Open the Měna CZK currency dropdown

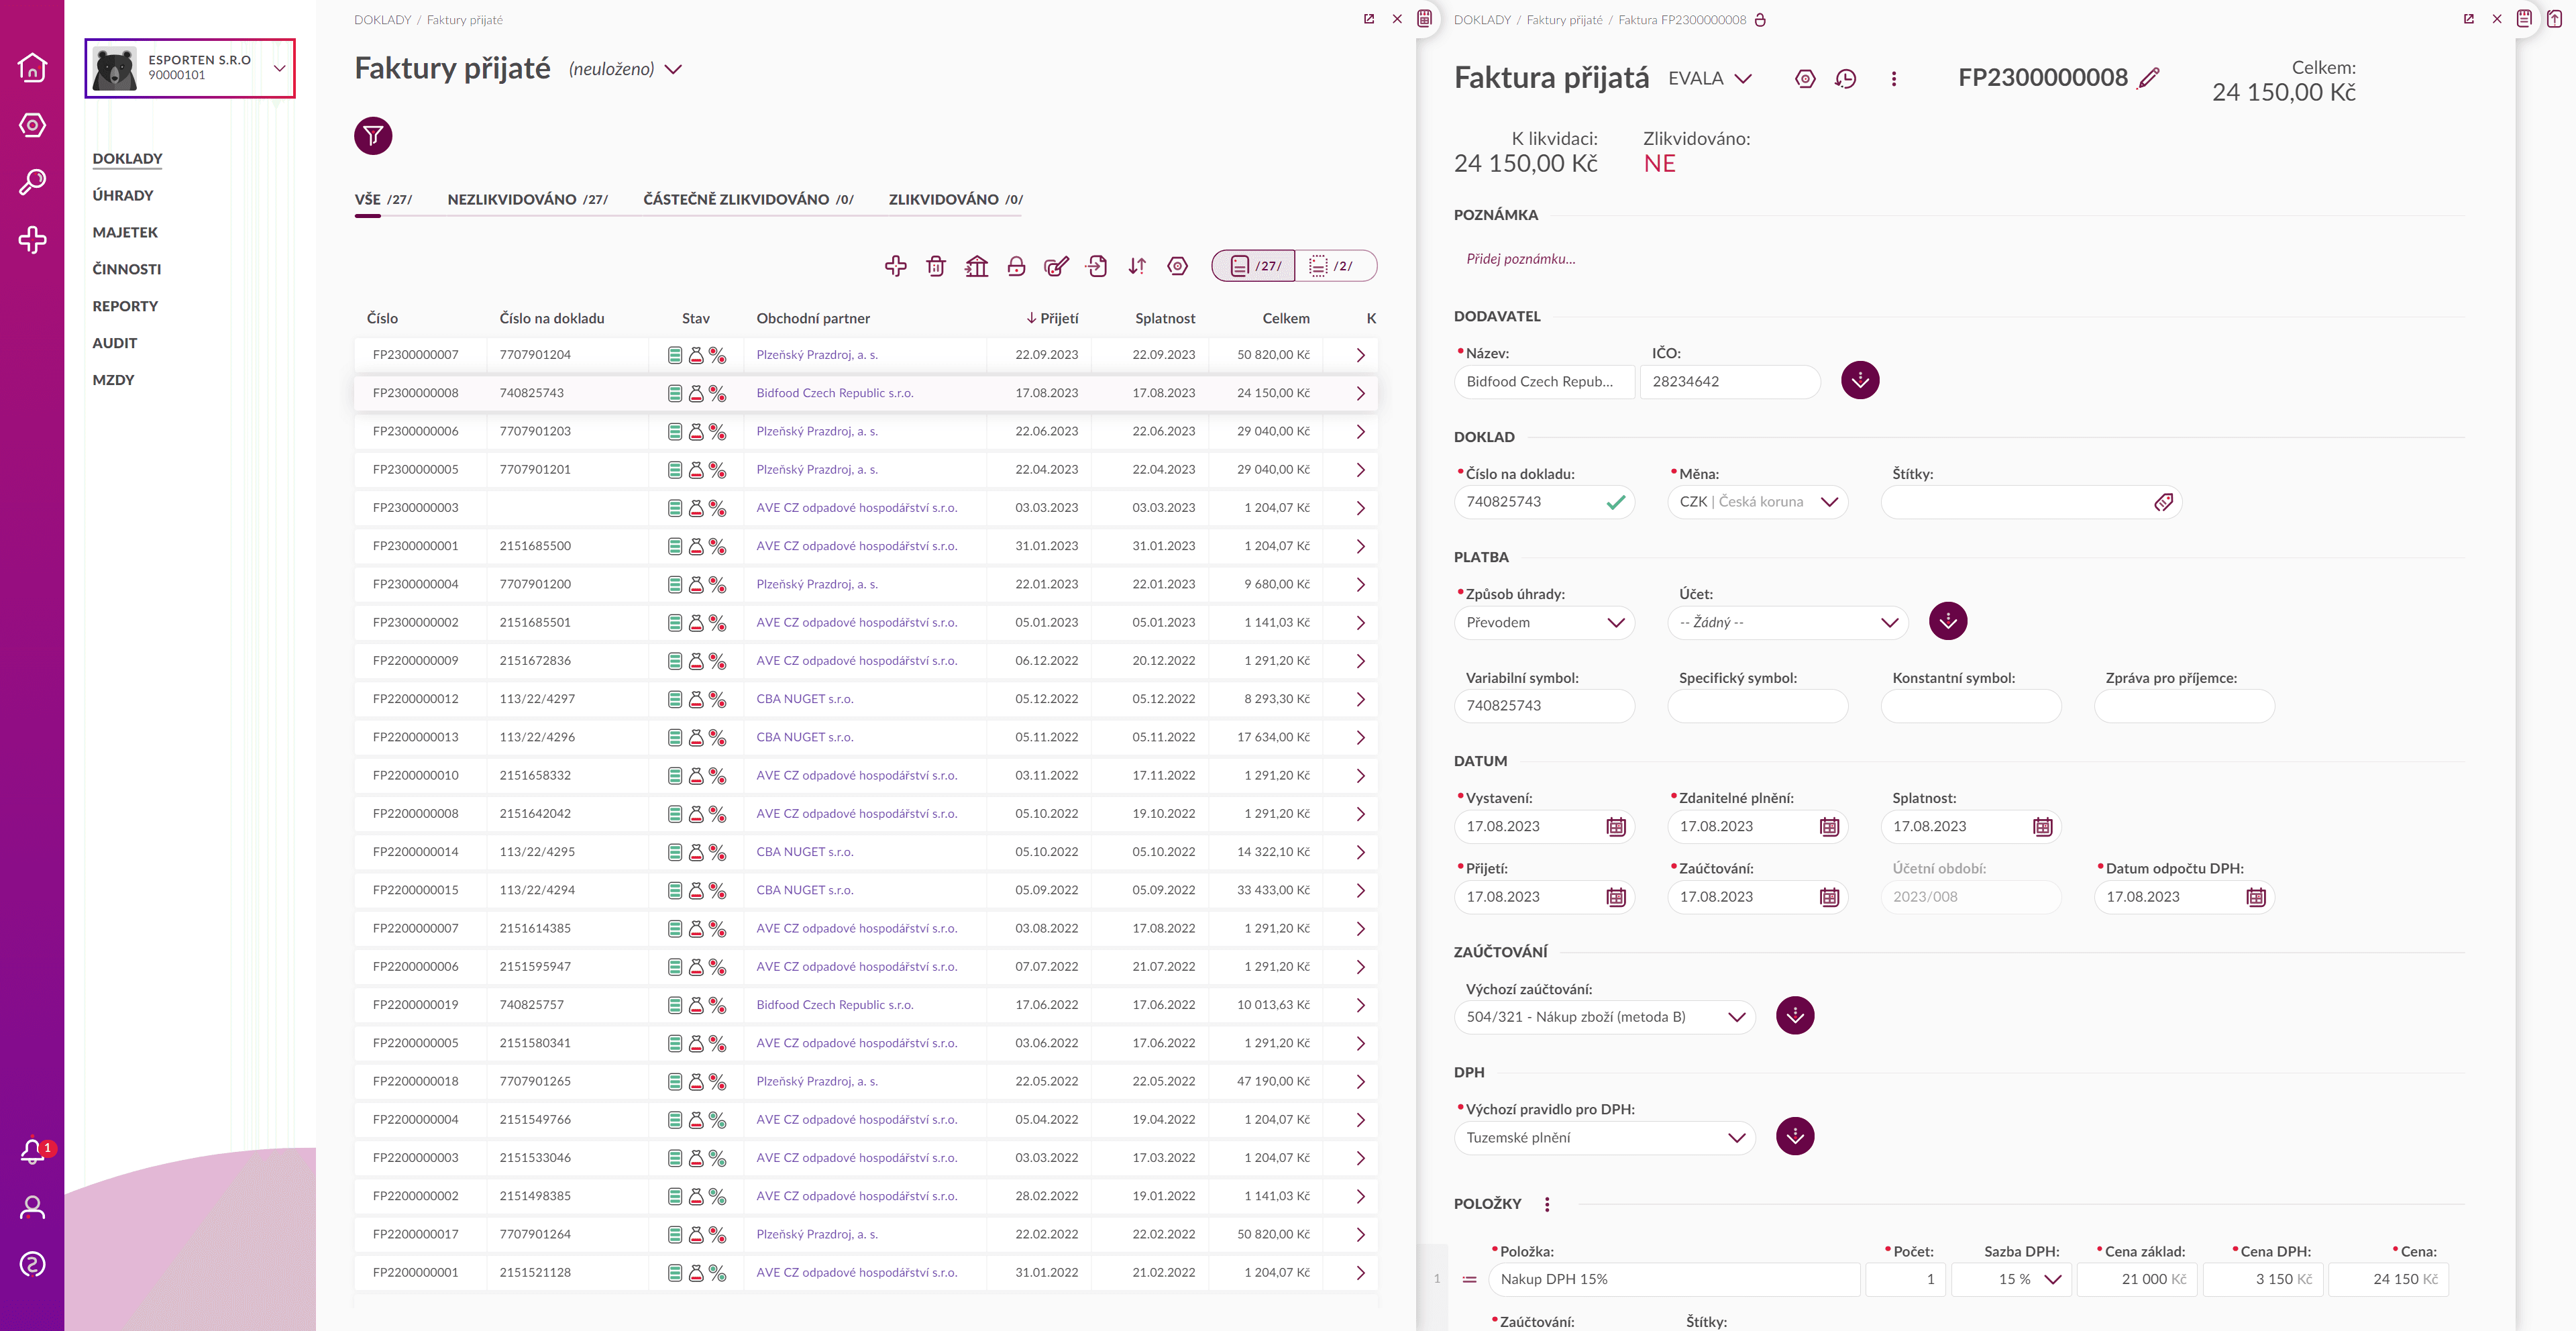pyautogui.click(x=1757, y=502)
